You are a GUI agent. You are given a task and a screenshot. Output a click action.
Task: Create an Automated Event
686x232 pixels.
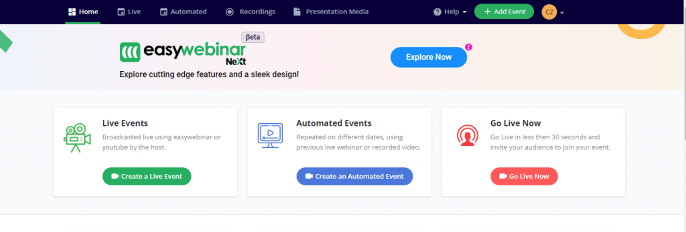[x=354, y=176]
